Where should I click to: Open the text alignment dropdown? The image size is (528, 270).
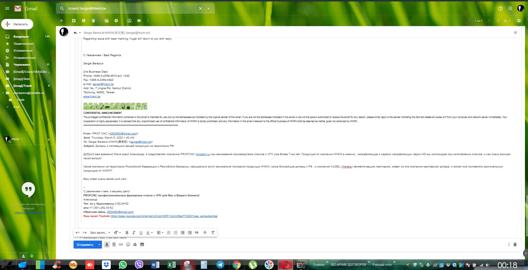point(160,233)
